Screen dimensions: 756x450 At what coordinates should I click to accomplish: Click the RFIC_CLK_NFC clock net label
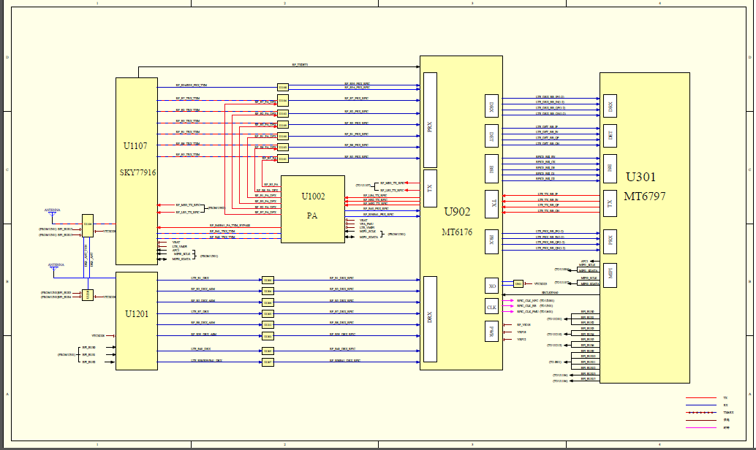pyautogui.click(x=527, y=301)
